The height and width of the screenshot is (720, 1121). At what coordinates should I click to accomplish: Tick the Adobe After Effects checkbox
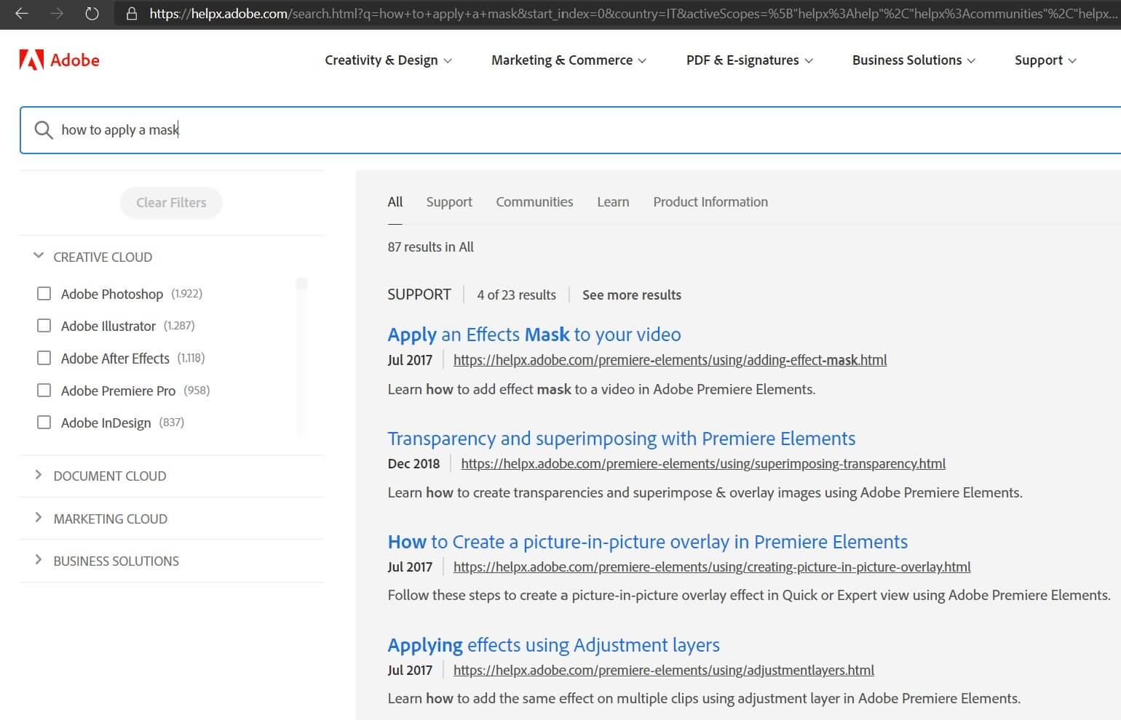(44, 358)
